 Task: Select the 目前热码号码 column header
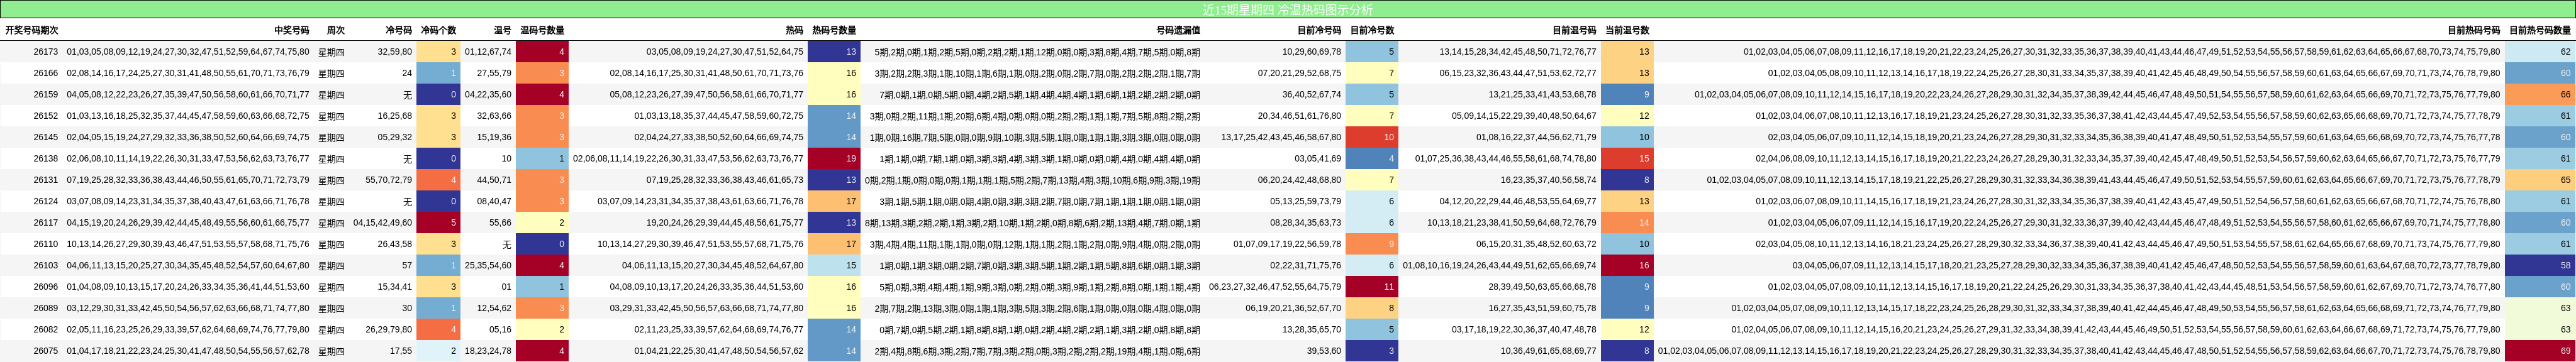tap(2473, 31)
